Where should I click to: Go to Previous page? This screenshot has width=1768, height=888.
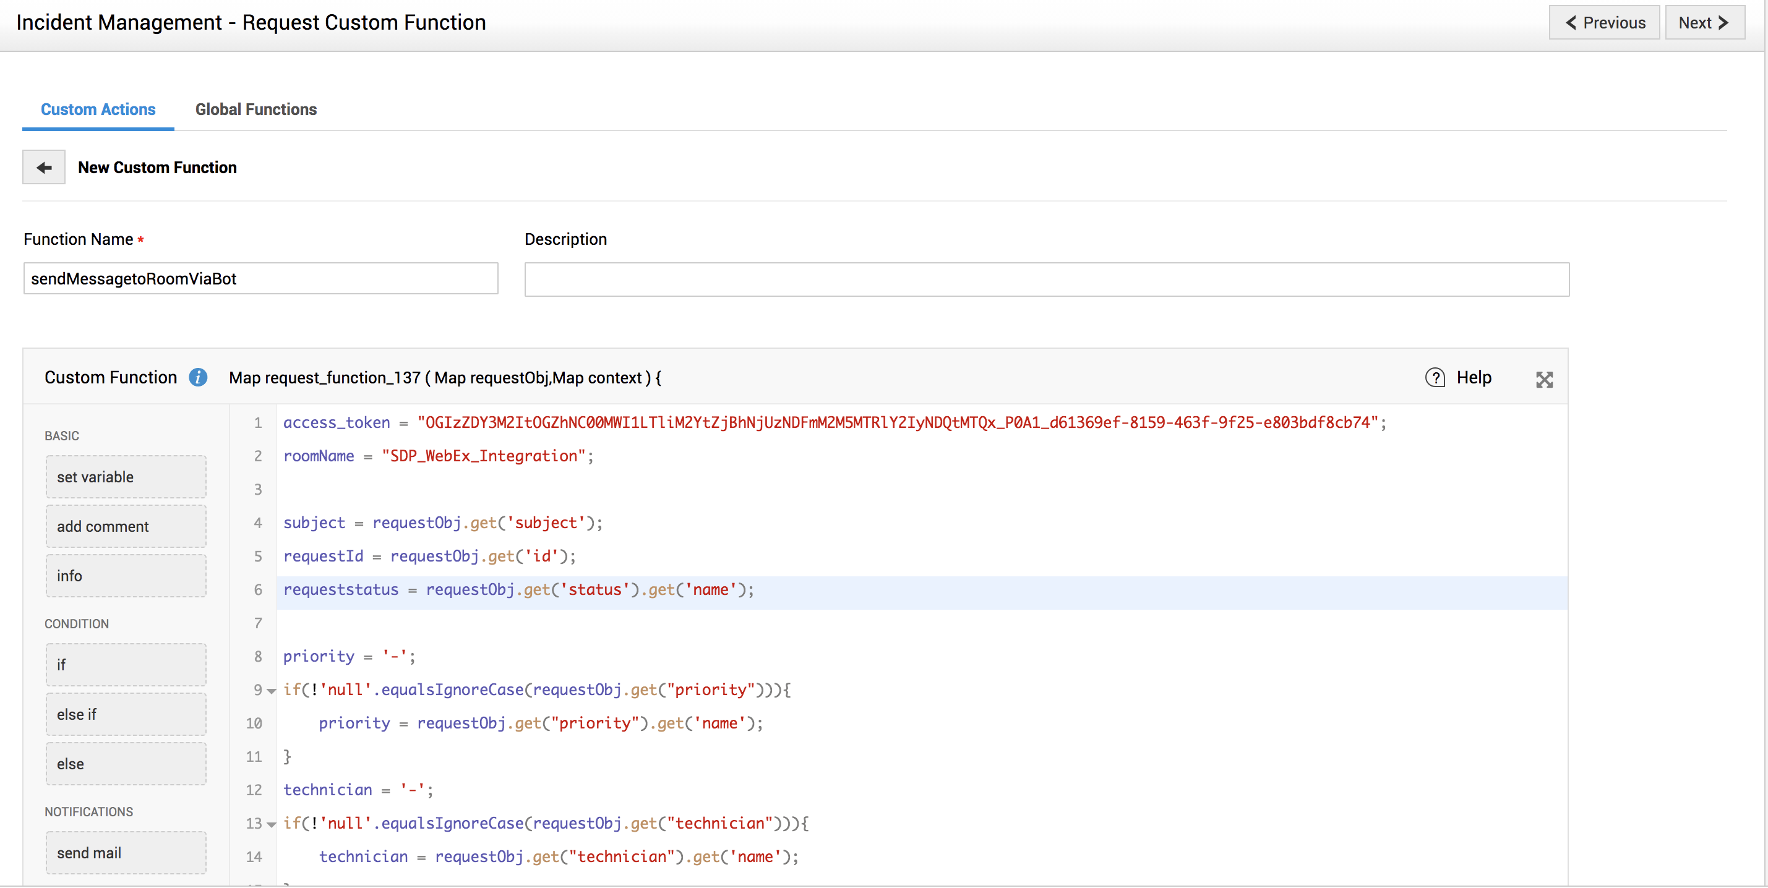click(x=1604, y=23)
